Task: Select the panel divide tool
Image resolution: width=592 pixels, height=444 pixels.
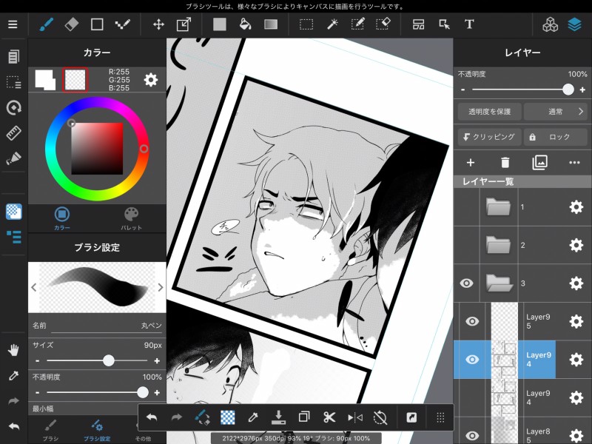Action: point(418,24)
